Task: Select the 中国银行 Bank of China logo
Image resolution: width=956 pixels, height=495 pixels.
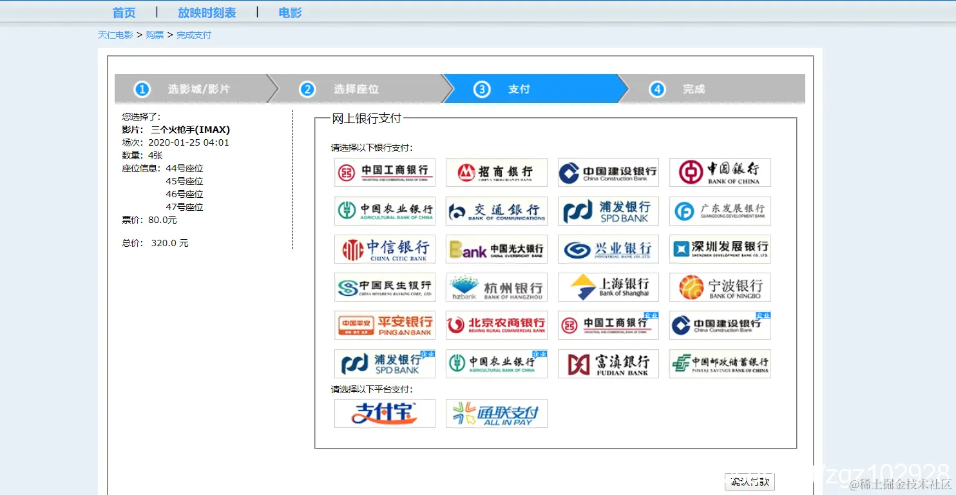Action: 720,172
